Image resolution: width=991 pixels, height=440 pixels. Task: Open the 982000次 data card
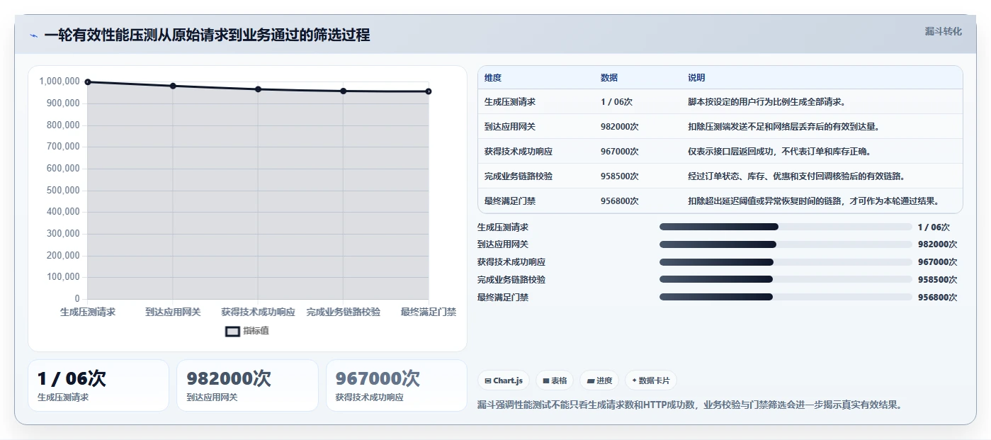pos(247,385)
